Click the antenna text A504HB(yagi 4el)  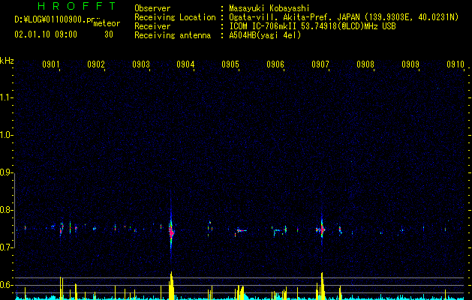point(265,35)
